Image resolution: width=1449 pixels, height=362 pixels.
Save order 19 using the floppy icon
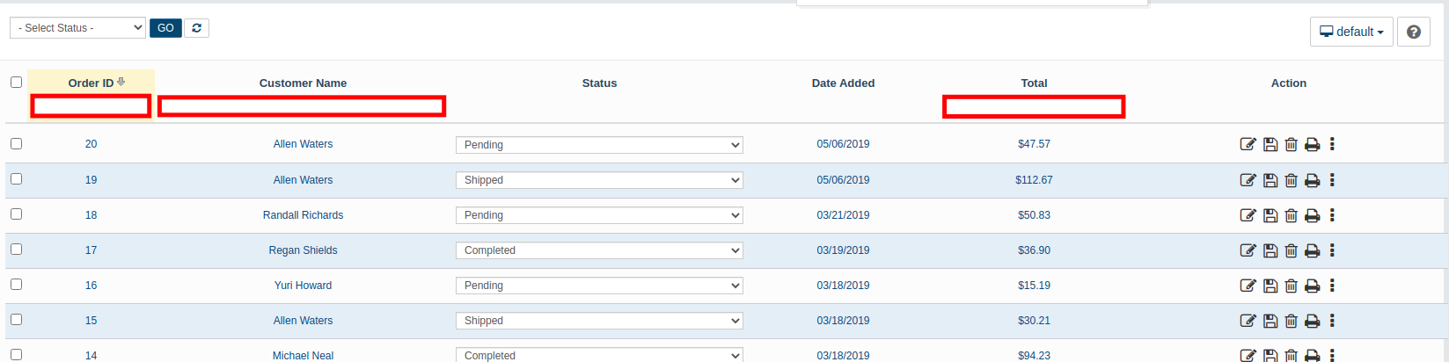coord(1270,180)
